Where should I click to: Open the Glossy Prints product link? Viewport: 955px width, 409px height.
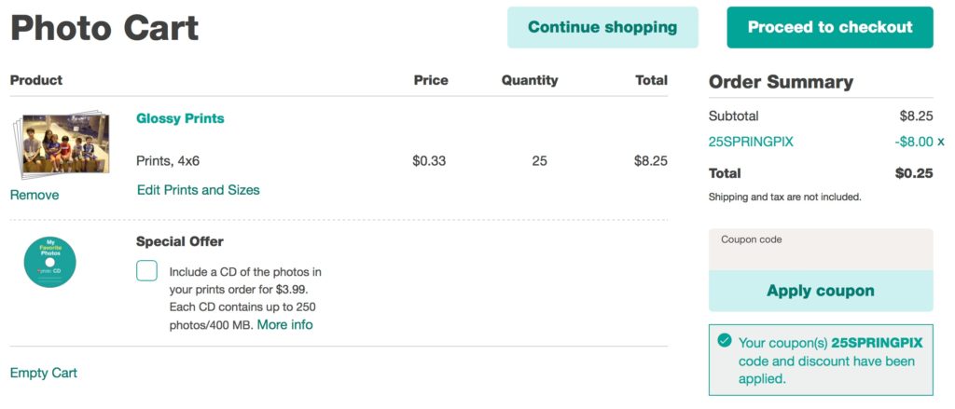point(180,118)
